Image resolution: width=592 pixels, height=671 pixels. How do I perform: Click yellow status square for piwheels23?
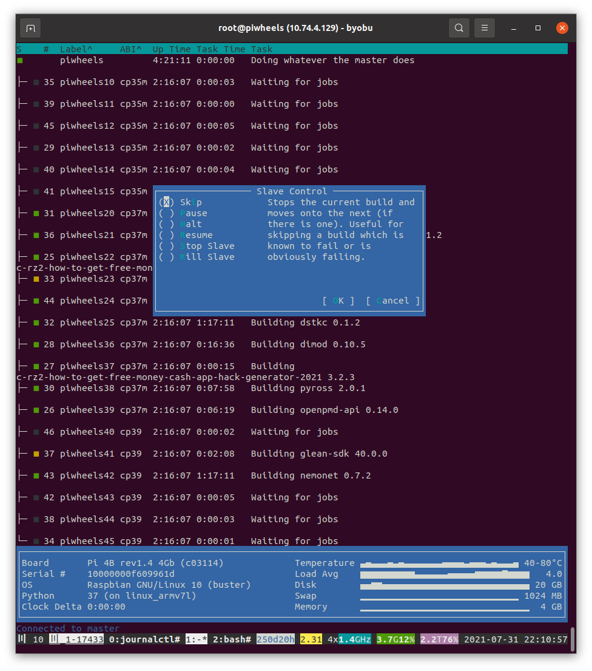36,279
